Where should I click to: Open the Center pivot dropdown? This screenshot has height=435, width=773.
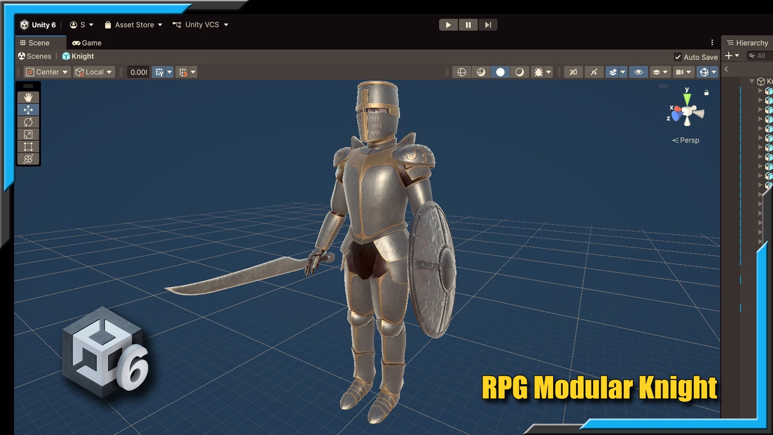click(47, 72)
